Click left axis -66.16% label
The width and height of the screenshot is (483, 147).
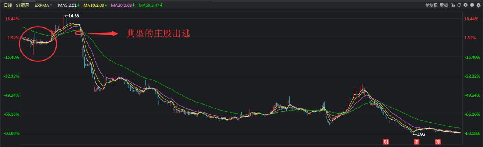pyautogui.click(x=11, y=114)
